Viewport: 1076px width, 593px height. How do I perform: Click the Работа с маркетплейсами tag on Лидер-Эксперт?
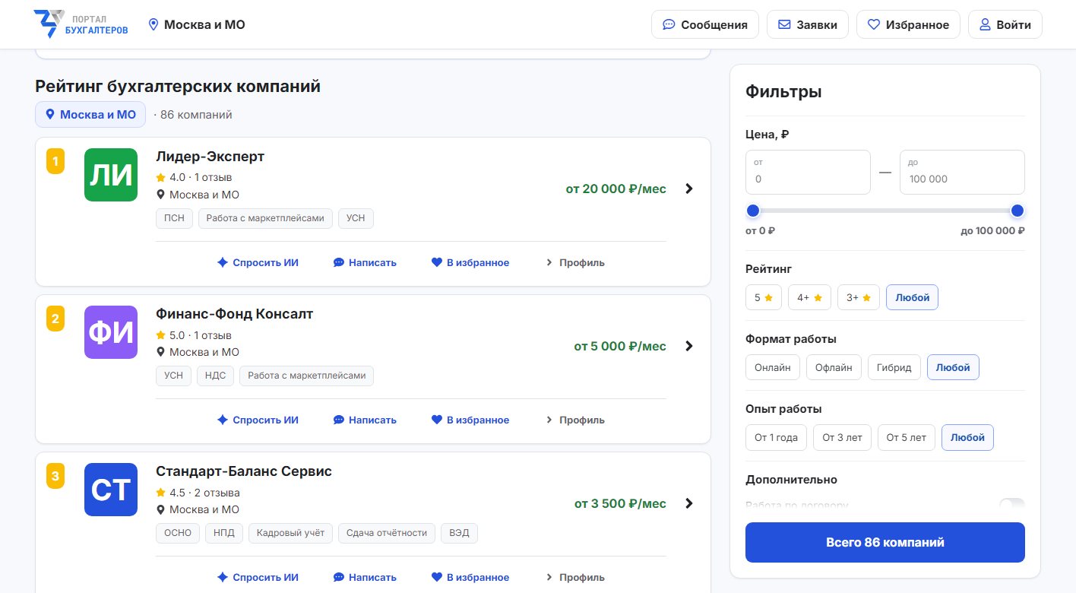pyautogui.click(x=266, y=218)
